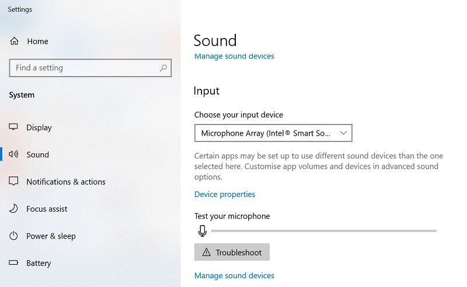
Task: Click the Sound speaker icon in sidebar
Action: 14,155
